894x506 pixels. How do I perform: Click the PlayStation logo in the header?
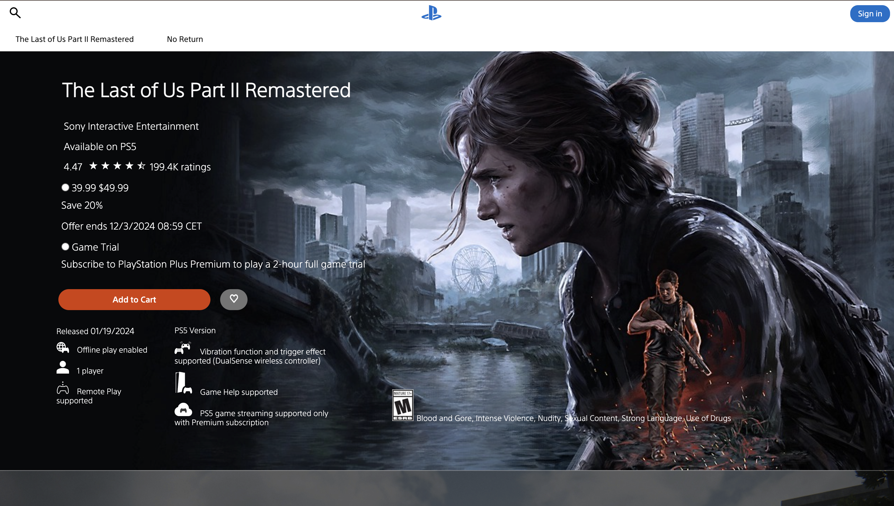[432, 14]
